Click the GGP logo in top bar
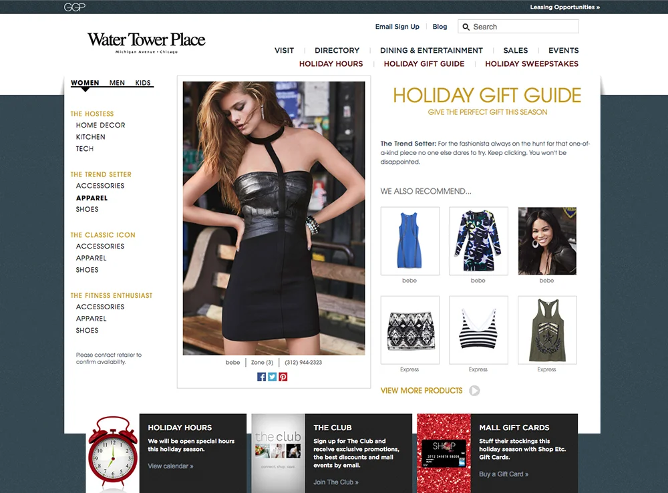The image size is (668, 493). point(75,7)
